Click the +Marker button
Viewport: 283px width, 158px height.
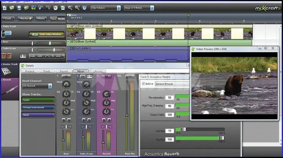point(25,19)
